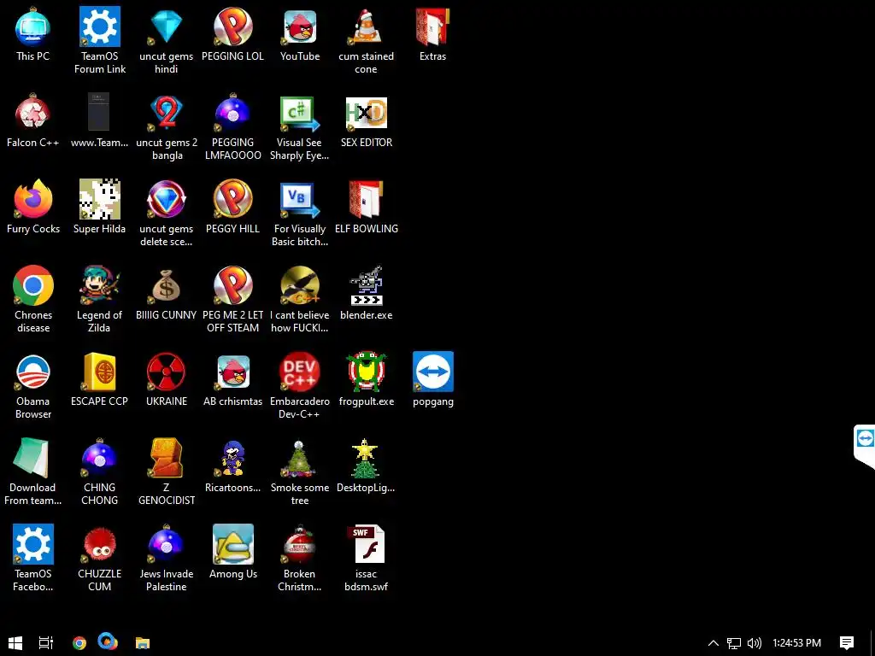Open the ESCAPE CCP mahjong tile icon
The image size is (875, 656).
pyautogui.click(x=99, y=372)
